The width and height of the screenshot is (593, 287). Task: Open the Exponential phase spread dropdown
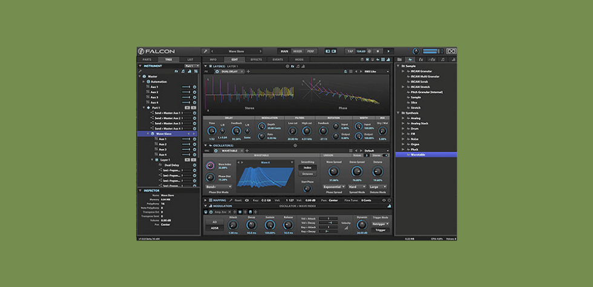pos(334,187)
